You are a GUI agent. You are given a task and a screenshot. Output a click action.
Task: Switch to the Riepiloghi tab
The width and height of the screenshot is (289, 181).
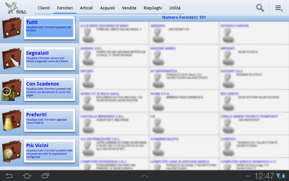[153, 8]
